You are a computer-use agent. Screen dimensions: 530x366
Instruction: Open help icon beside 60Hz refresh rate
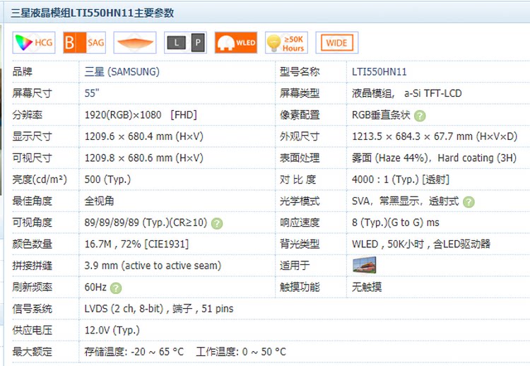(x=116, y=288)
